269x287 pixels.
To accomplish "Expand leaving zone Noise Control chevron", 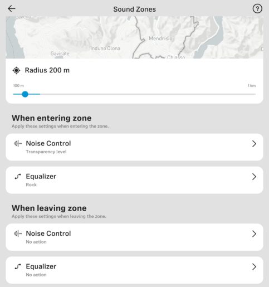I will (x=254, y=234).
